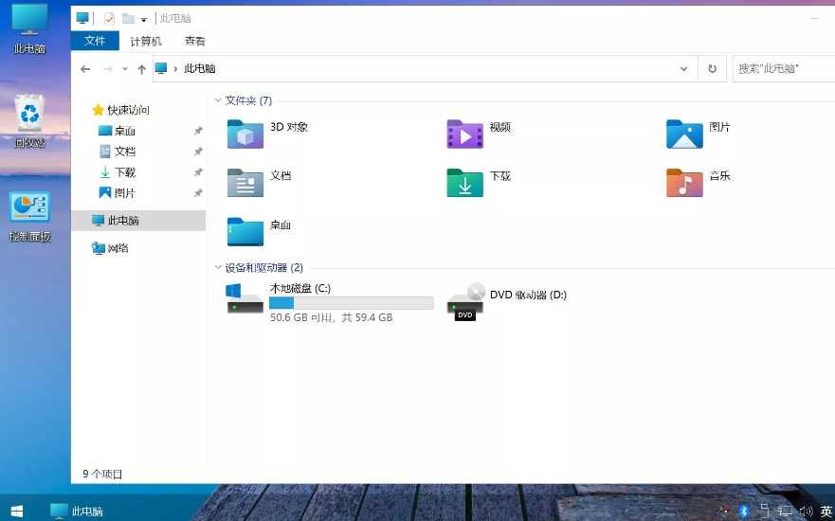This screenshot has width=835, height=521.
Task: Open the 音乐 folder
Action: (x=684, y=183)
